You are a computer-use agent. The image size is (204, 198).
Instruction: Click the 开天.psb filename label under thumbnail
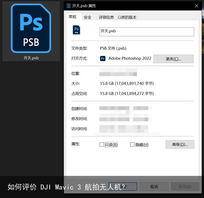point(31,58)
